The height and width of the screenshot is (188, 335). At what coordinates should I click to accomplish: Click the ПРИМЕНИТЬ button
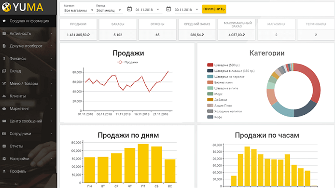[x=214, y=9]
